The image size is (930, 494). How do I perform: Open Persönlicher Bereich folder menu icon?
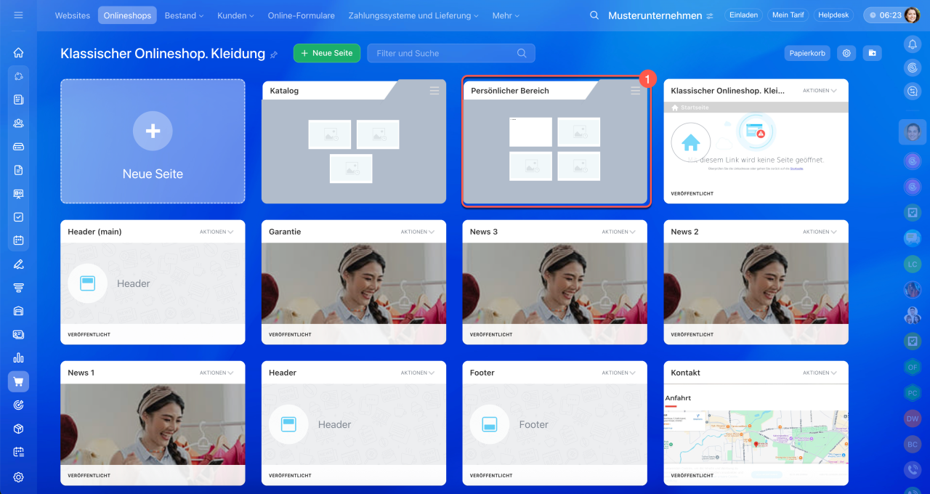[636, 90]
